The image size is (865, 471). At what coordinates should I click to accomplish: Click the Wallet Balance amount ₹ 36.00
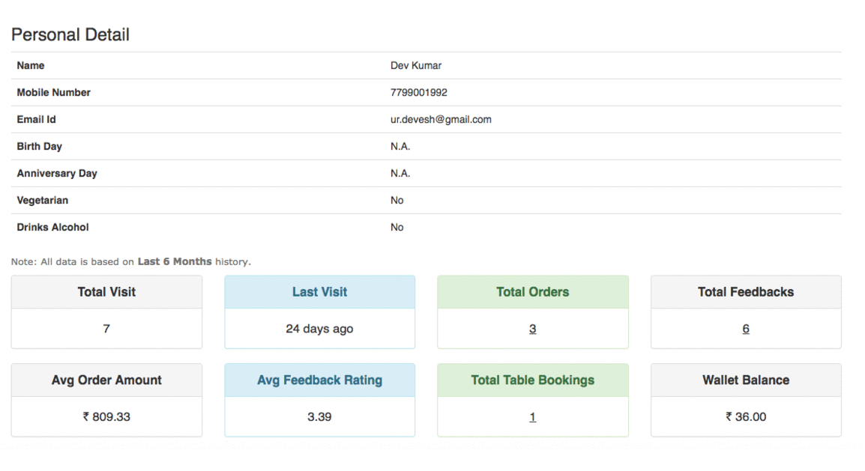point(746,417)
